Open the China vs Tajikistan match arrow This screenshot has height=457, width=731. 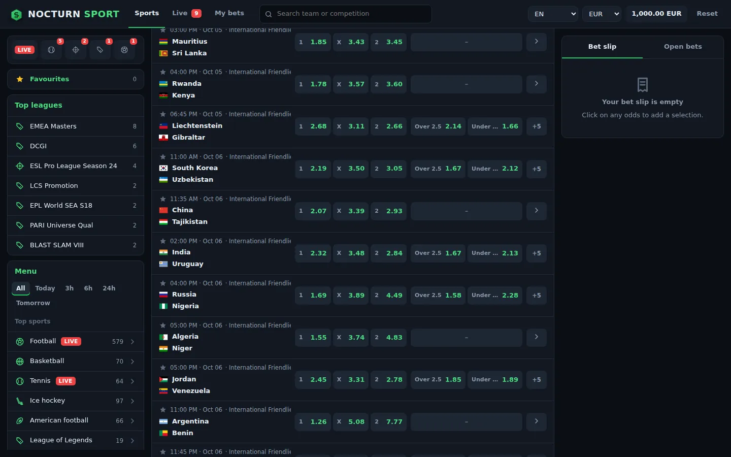coord(537,211)
